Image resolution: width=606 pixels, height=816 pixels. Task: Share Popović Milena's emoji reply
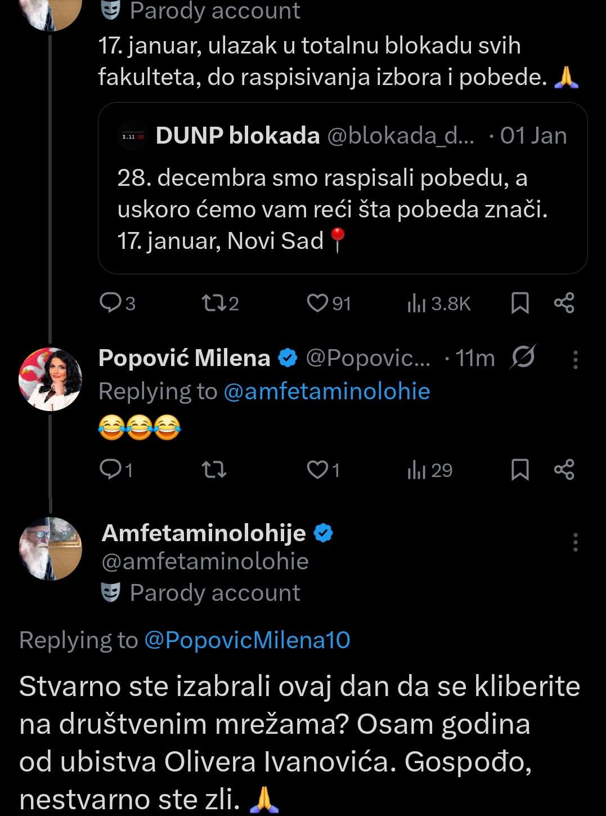point(564,470)
